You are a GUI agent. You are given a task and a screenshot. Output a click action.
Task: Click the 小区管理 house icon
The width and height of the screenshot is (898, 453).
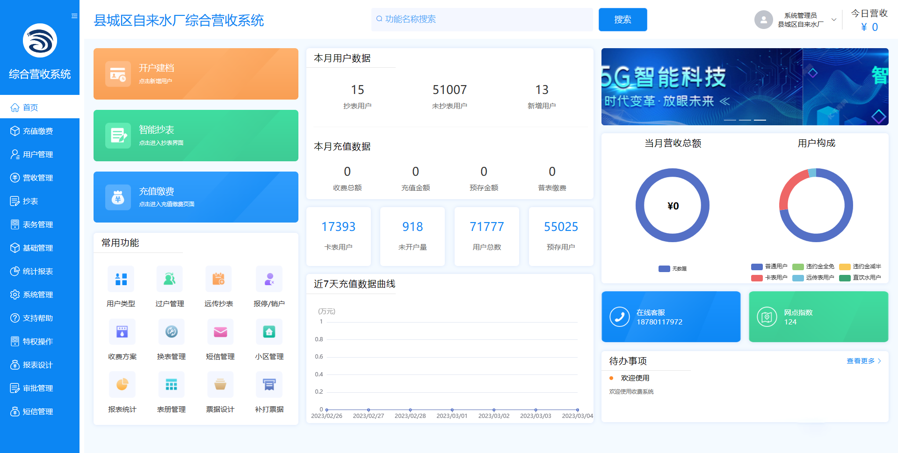[269, 332]
